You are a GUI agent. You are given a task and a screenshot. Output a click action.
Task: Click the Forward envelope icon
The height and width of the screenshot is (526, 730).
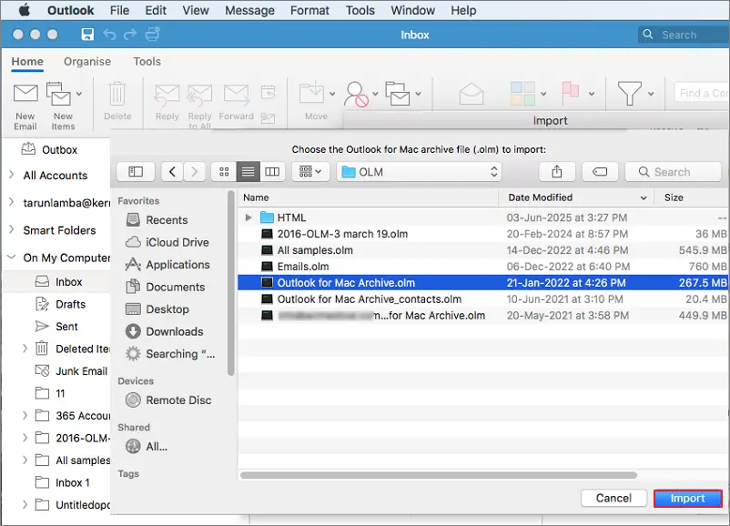pos(236,95)
